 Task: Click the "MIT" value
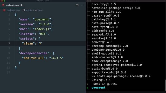pyautogui.click(x=43, y=34)
